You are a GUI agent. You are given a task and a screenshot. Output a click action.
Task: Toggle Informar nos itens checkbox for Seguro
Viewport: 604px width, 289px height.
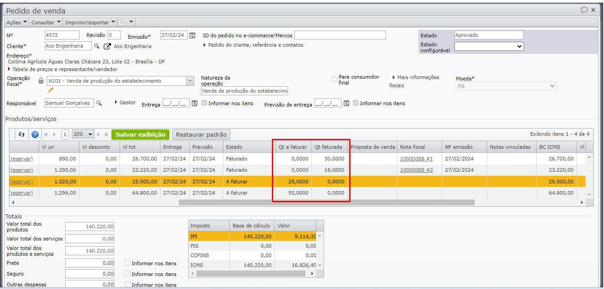point(128,274)
